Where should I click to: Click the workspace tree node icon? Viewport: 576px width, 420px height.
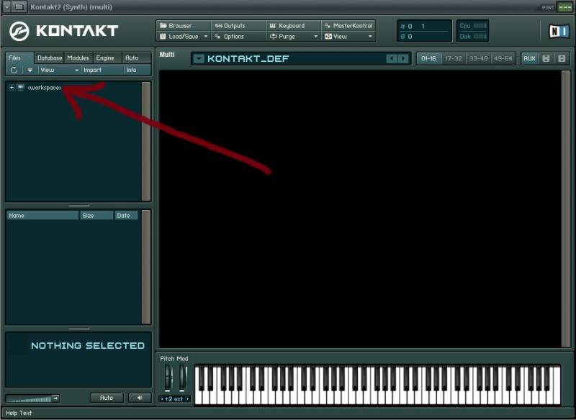click(x=21, y=87)
